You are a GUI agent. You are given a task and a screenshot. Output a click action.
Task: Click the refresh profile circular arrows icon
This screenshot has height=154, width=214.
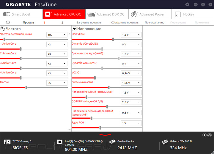click(8, 22)
